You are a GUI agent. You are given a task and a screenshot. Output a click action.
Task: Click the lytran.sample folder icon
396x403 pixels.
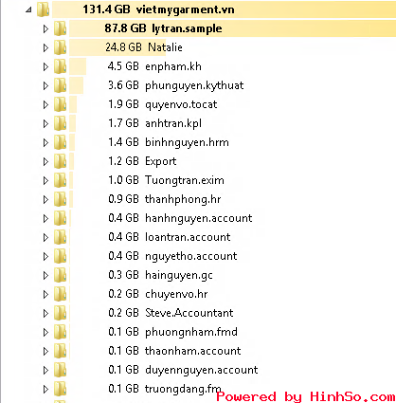click(60, 28)
